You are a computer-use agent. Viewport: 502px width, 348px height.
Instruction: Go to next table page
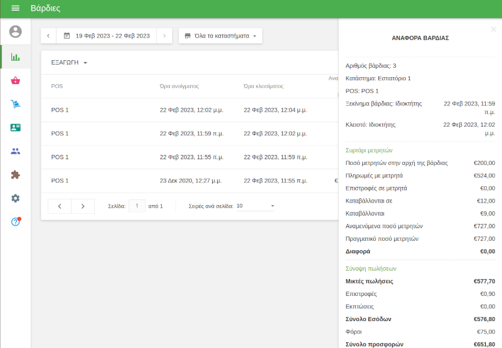point(83,206)
